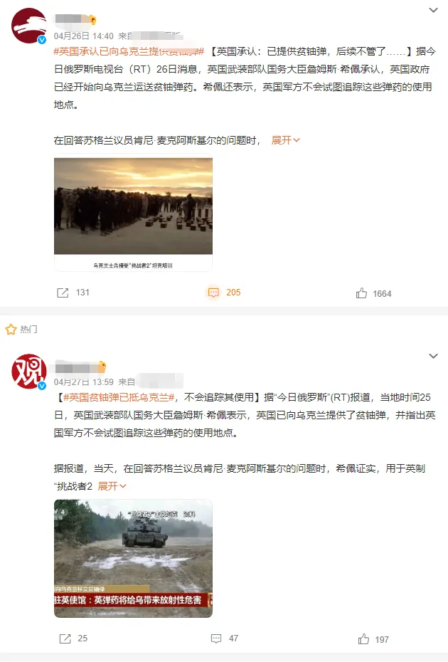Open the red 观 avatar profile
Image resolution: width=448 pixels, height=662 pixels.
pos(28,372)
